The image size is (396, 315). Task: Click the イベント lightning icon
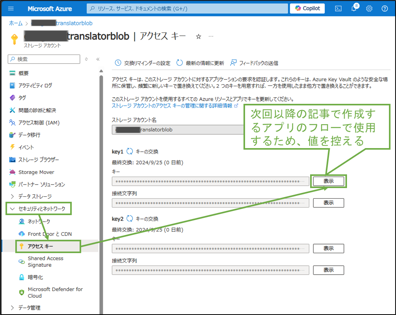pos(12,147)
